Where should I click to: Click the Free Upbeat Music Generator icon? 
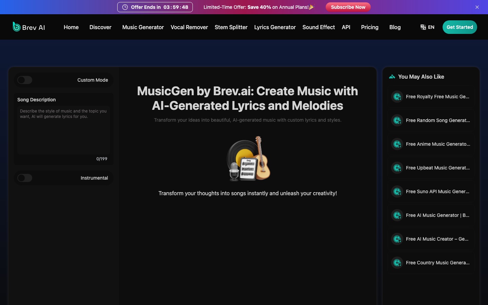(397, 168)
